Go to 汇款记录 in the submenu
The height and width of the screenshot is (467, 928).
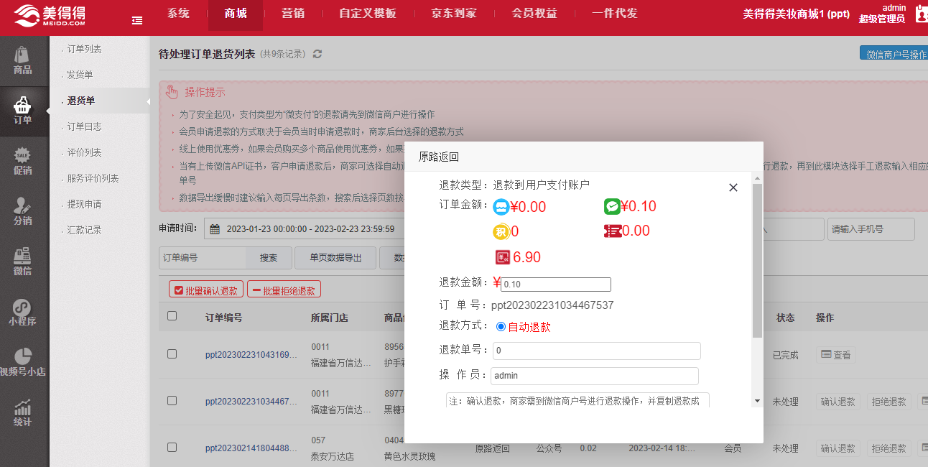point(85,230)
